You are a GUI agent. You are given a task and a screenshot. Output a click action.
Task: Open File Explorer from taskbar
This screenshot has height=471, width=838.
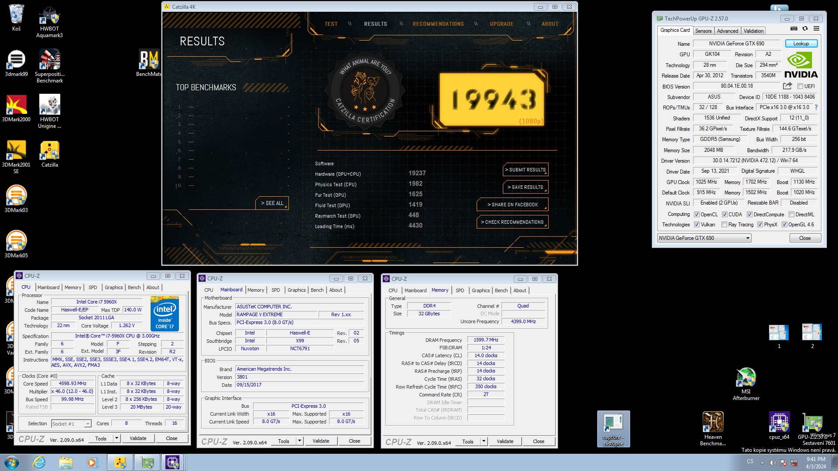click(65, 462)
